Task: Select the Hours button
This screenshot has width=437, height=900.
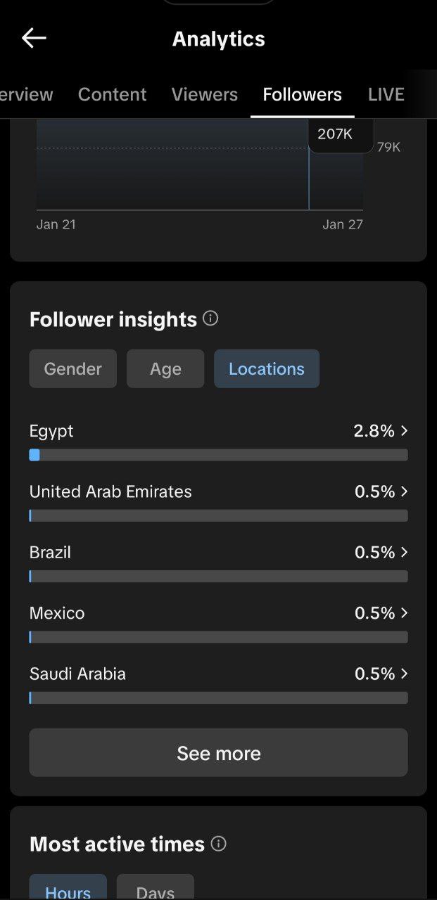Action: coord(68,889)
